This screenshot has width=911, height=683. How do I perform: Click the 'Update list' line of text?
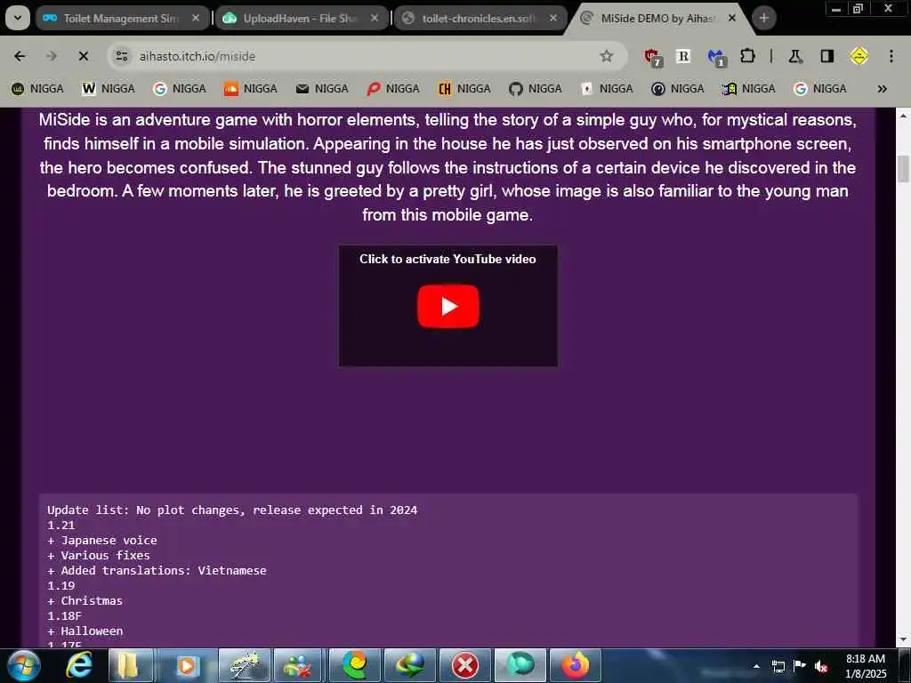point(232,510)
